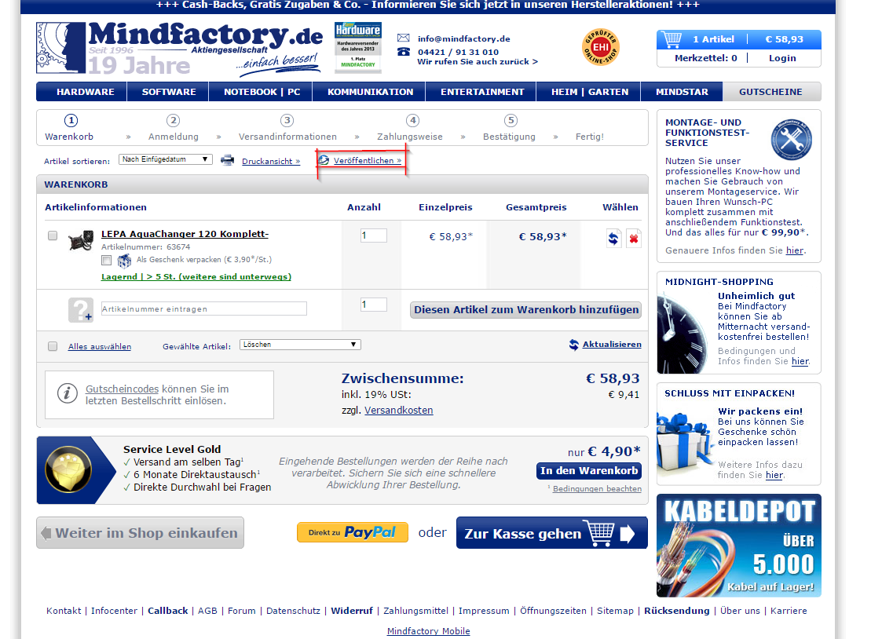Open the Gewählte Artikel Löschen dropdown
This screenshot has width=871, height=639.
coord(300,345)
